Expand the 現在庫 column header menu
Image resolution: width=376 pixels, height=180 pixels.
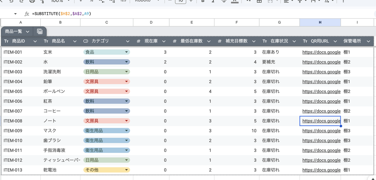[164, 41]
